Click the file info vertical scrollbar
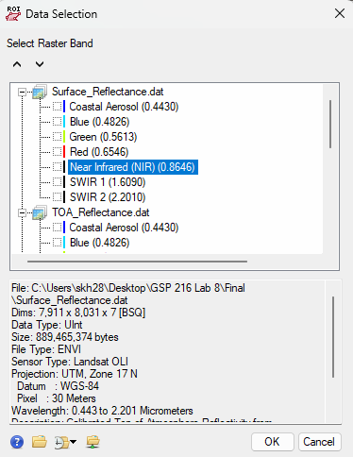Viewport: 353px width, 457px height. pos(333,337)
